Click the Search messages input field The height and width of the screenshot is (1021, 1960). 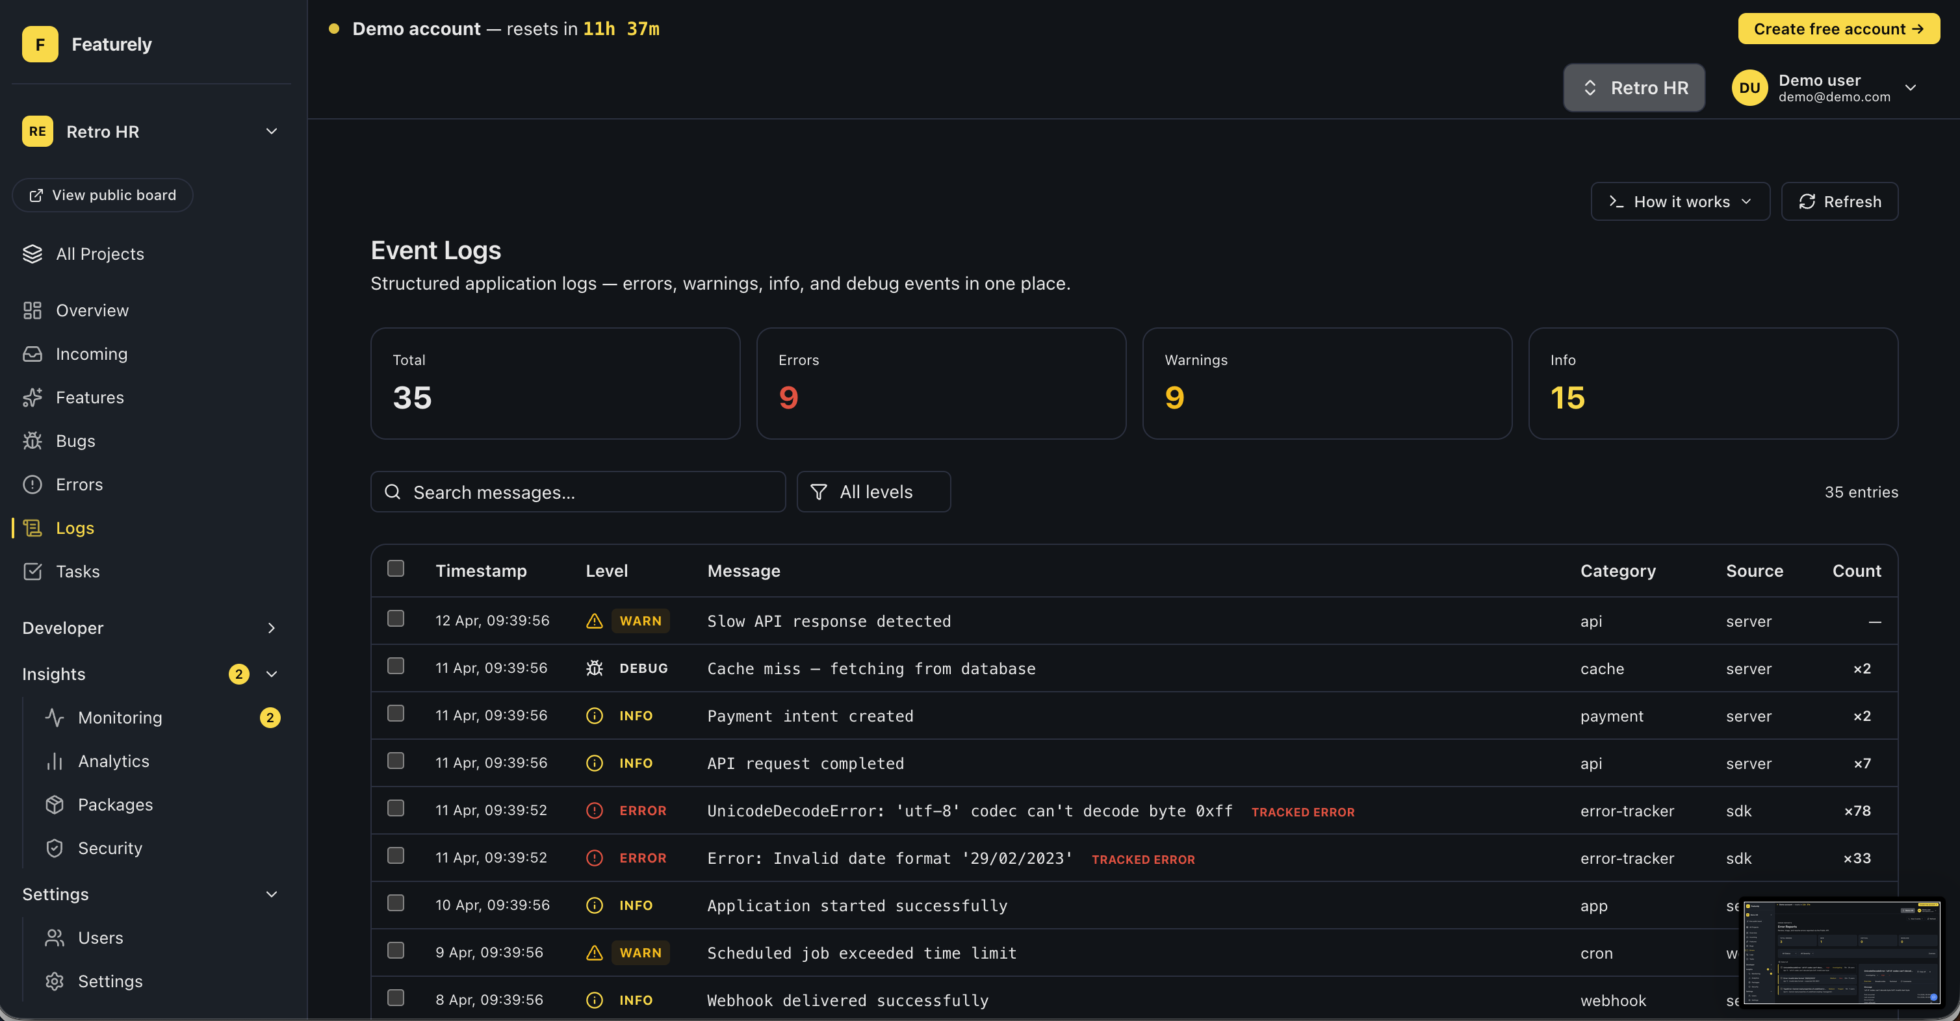[x=578, y=492]
